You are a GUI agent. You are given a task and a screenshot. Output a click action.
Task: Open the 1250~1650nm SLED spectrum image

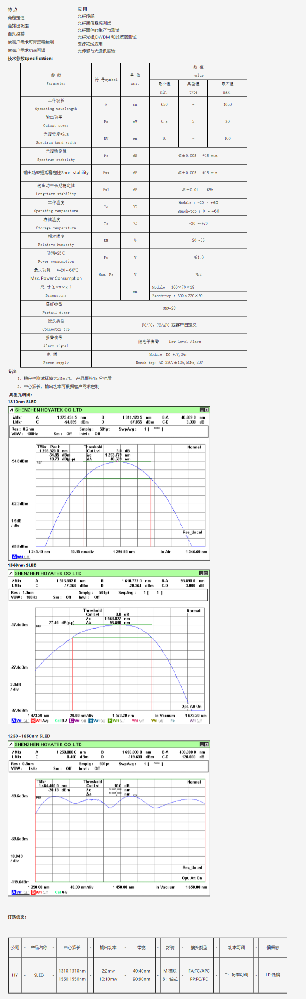point(109,818)
